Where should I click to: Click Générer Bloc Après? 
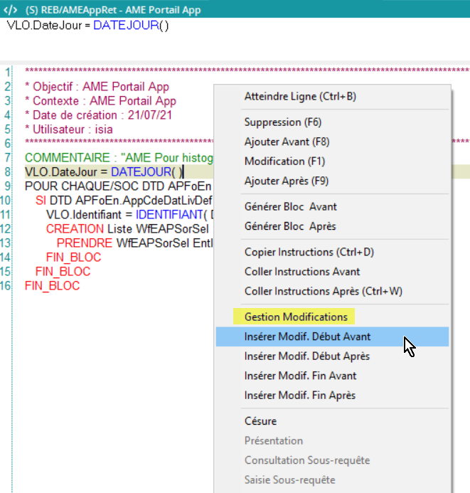point(290,226)
